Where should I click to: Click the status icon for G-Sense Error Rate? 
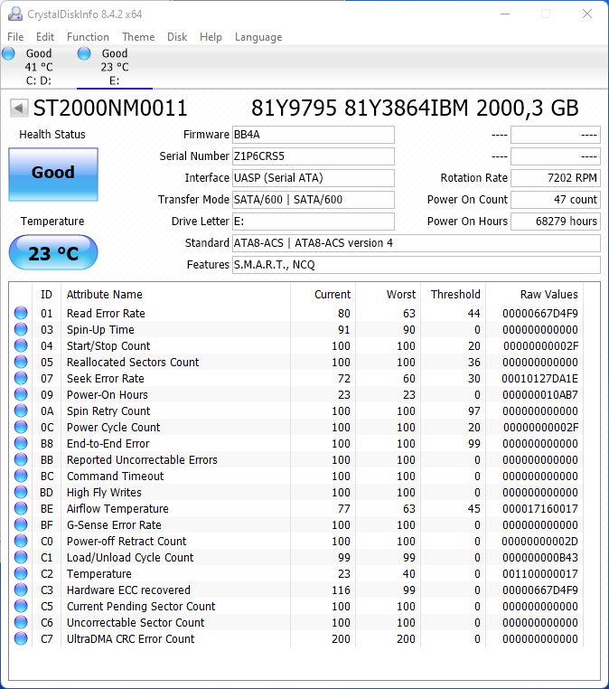point(21,524)
